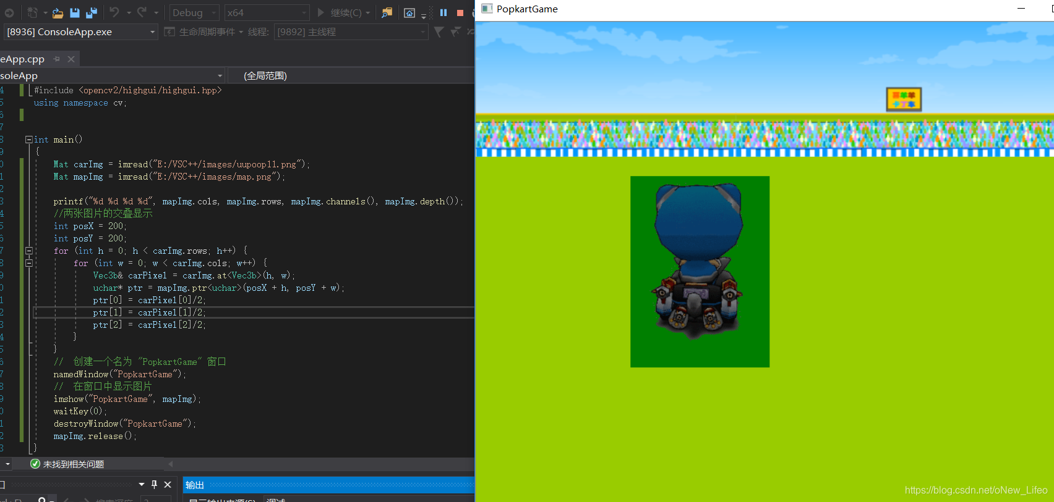Open file with the folder icon
The width and height of the screenshot is (1054, 502).
tap(58, 12)
